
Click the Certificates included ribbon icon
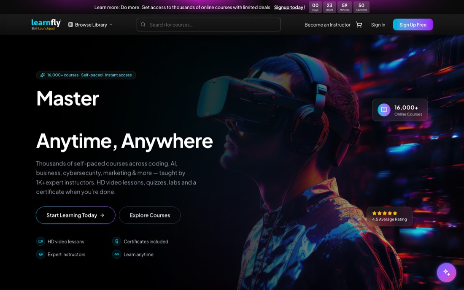click(x=116, y=241)
